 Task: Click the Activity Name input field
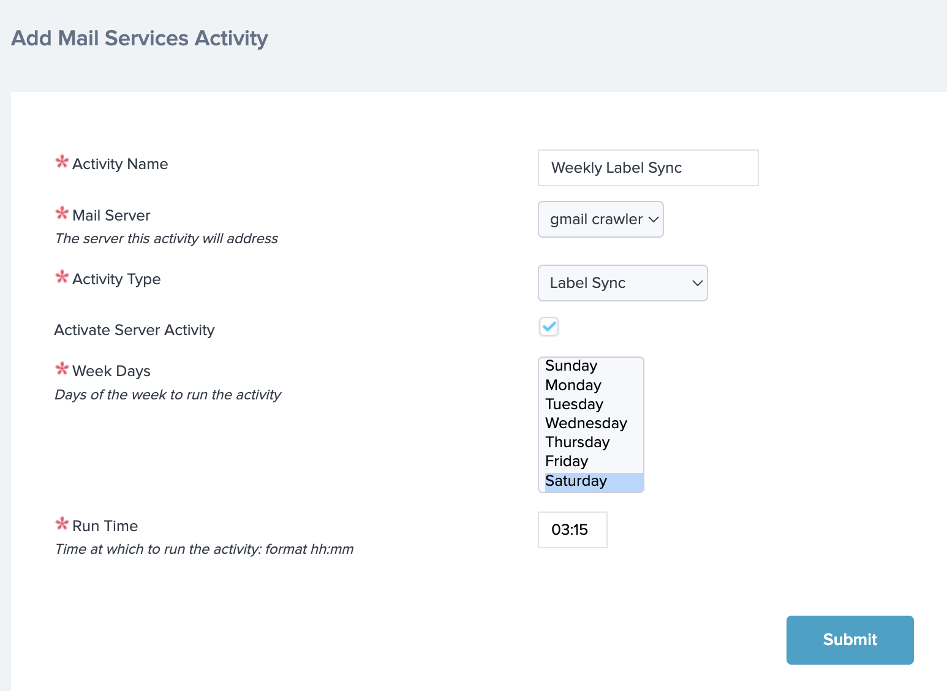coord(648,168)
